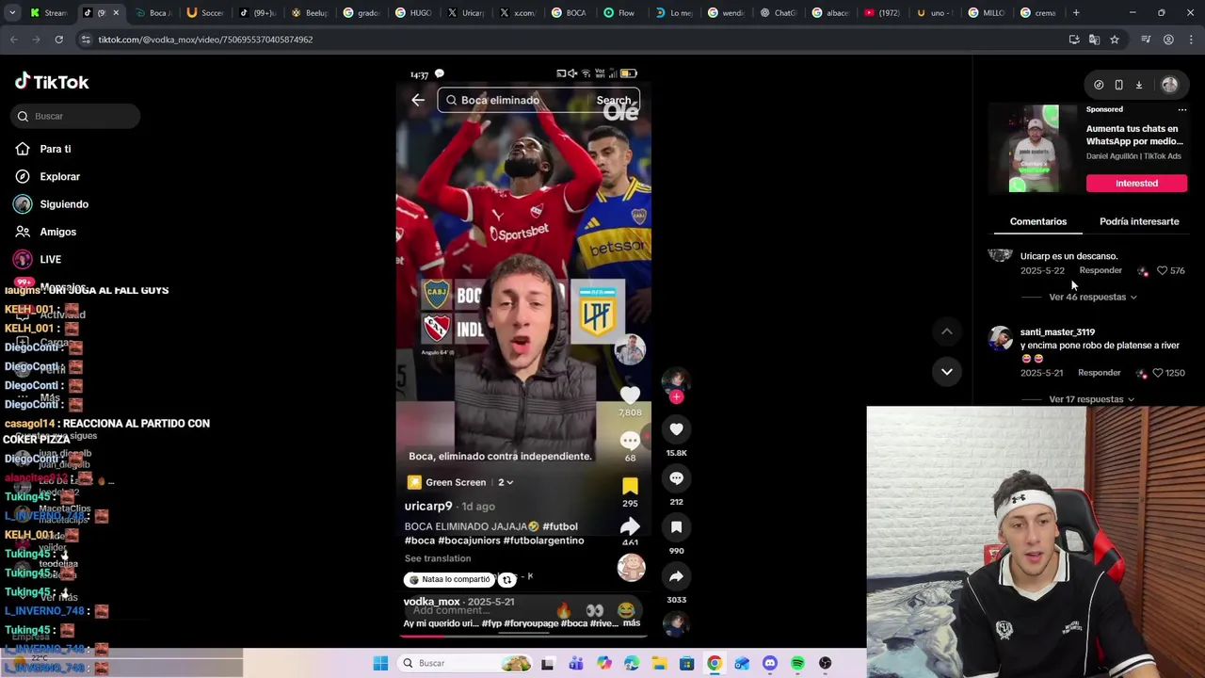
Task: Switch to the ChatGPT browser tab
Action: pyautogui.click(x=779, y=12)
